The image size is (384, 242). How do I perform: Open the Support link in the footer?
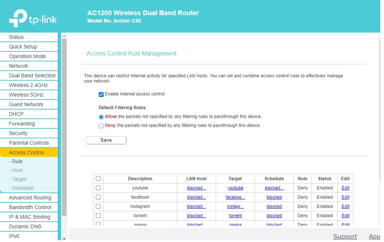pyautogui.click(x=345, y=236)
